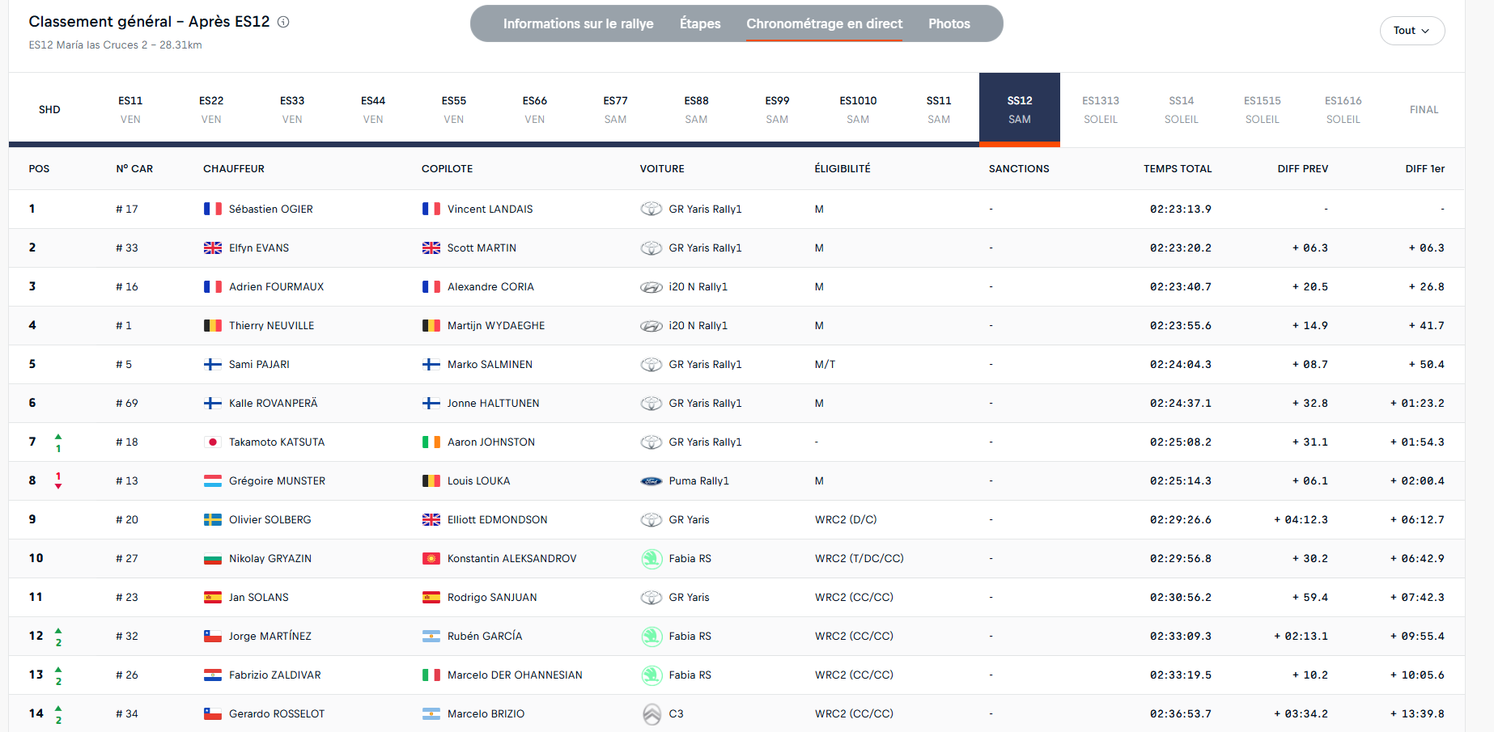Click the green up arrow in position 7
Viewport: 1494px width, 732px height.
tap(58, 437)
